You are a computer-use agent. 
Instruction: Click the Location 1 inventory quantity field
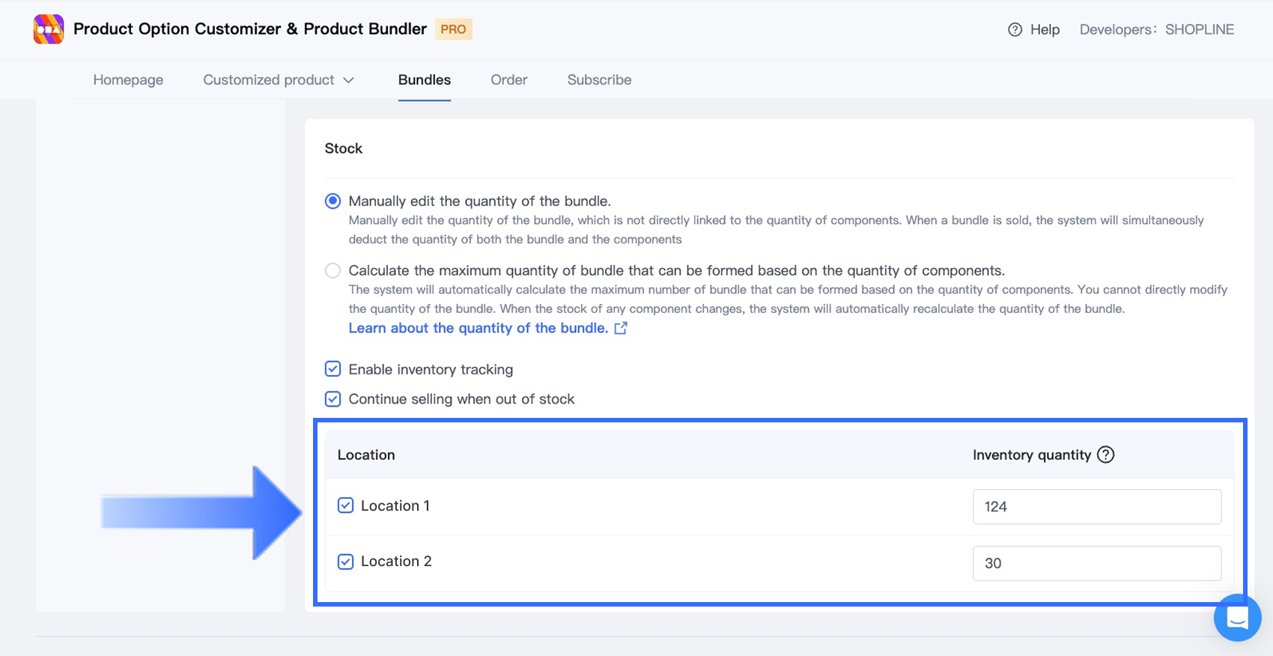[1096, 507]
